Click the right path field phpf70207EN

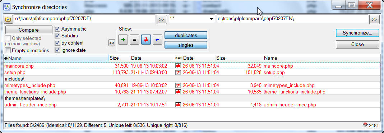point(292,19)
